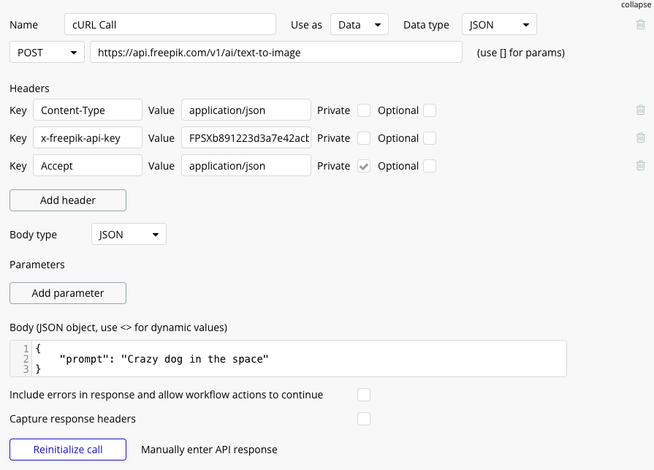Add a new header

[67, 200]
